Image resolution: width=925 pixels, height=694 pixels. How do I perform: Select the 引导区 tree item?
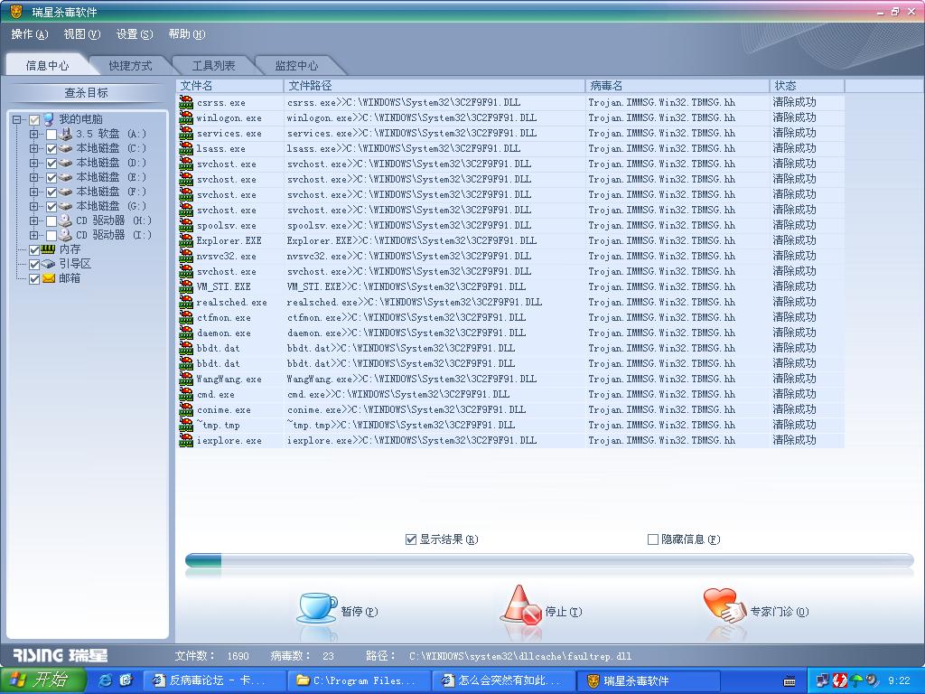(x=75, y=264)
